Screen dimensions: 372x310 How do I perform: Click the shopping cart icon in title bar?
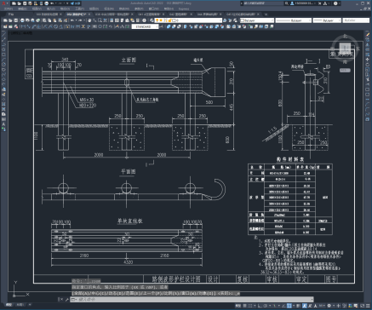coord(320,3)
